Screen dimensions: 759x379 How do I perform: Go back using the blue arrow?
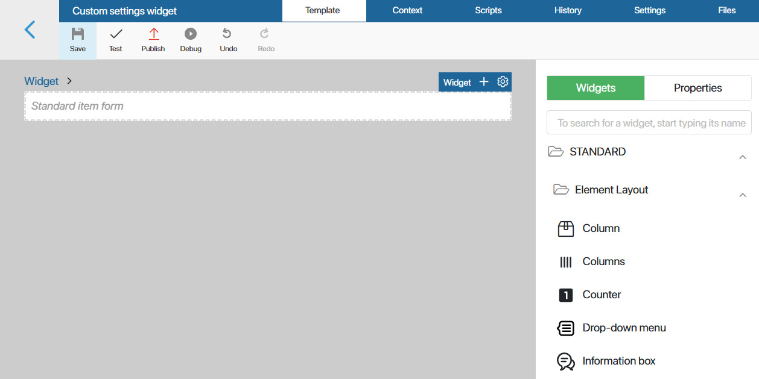[x=30, y=30]
